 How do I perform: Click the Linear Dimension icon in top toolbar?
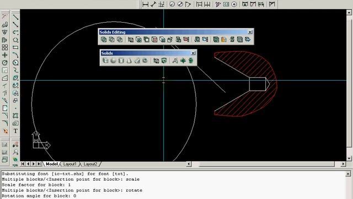point(146,4)
